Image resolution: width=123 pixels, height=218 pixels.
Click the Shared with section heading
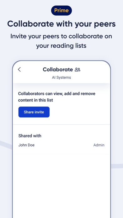pyautogui.click(x=30, y=136)
